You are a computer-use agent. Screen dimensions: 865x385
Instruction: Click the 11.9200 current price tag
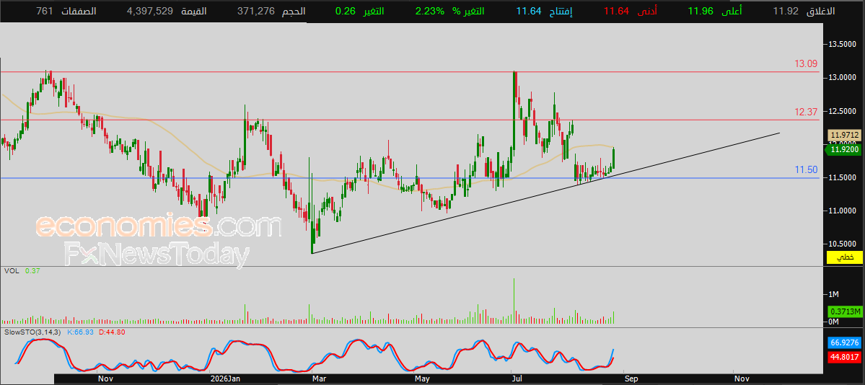coord(843,149)
